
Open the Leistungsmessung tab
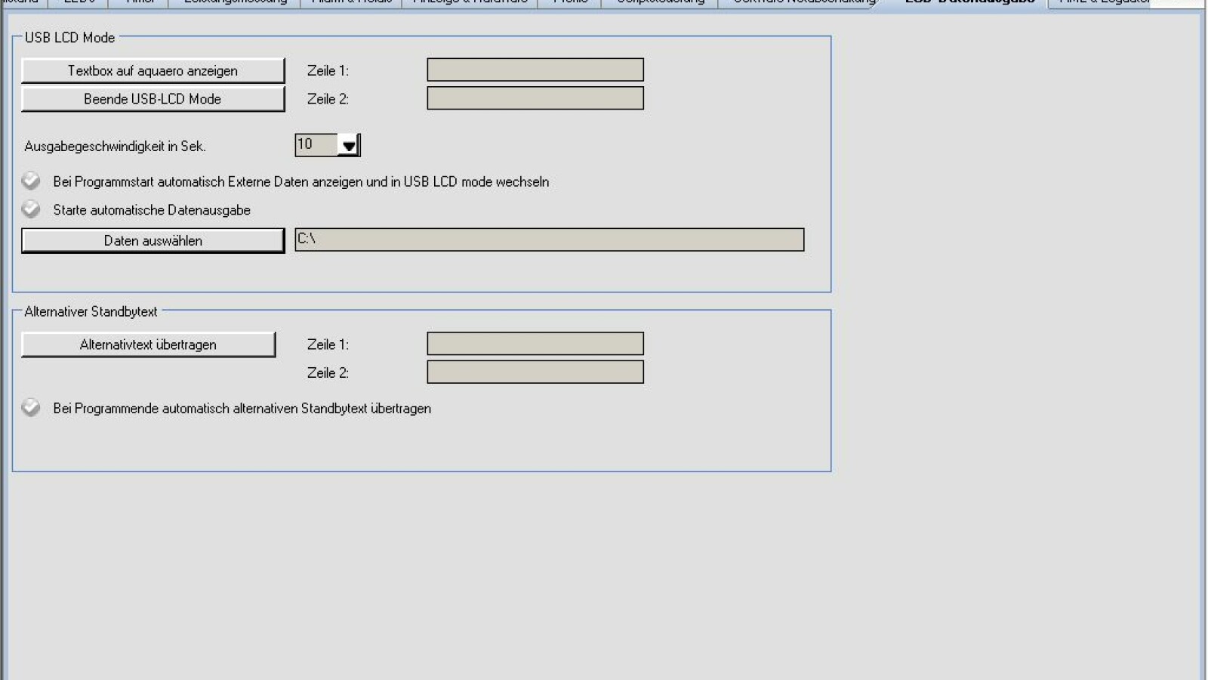tap(235, 2)
